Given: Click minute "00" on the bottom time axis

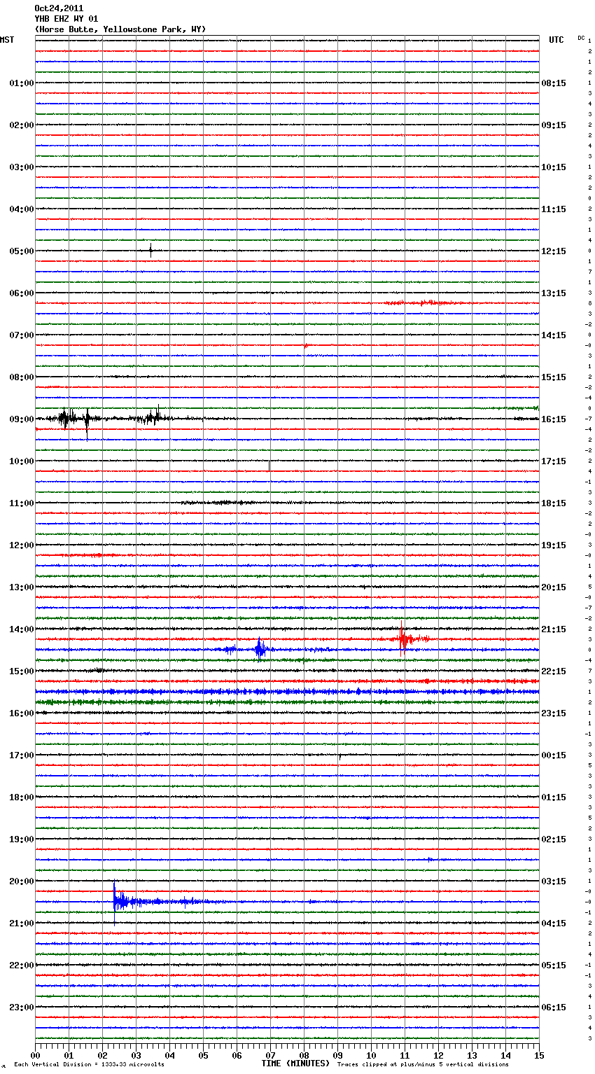Looking at the screenshot, I should coord(36,1055).
